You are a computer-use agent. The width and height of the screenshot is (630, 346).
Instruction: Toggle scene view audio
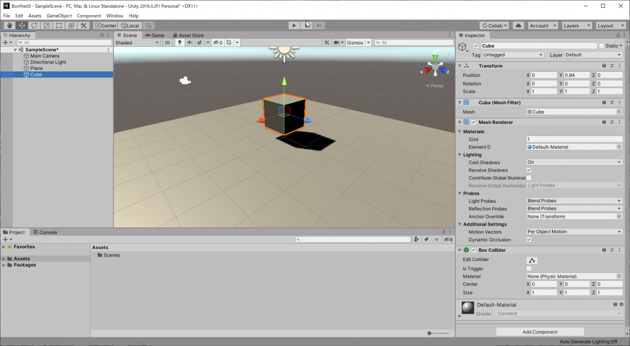pyautogui.click(x=189, y=42)
